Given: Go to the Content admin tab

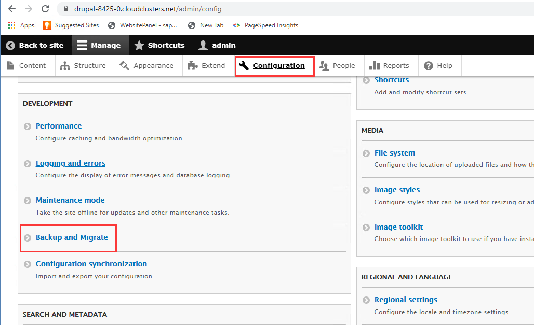Looking at the screenshot, I should point(27,66).
